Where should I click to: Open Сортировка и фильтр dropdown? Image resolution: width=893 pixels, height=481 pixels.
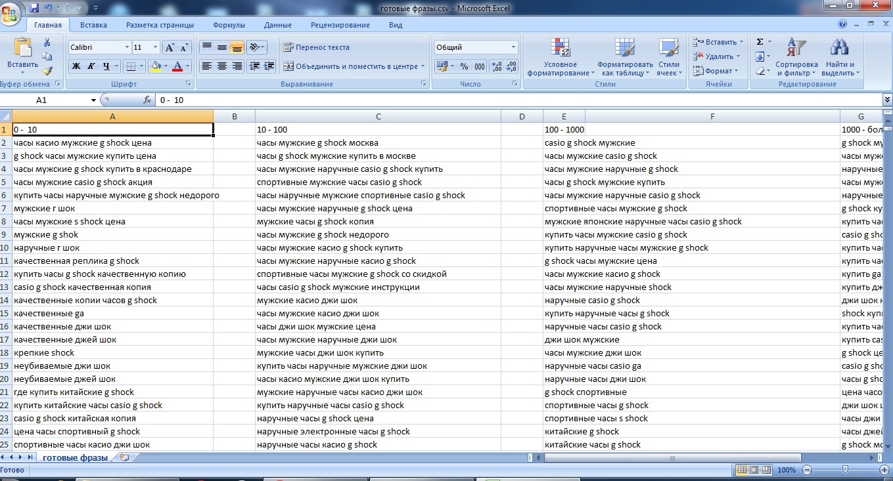(796, 58)
